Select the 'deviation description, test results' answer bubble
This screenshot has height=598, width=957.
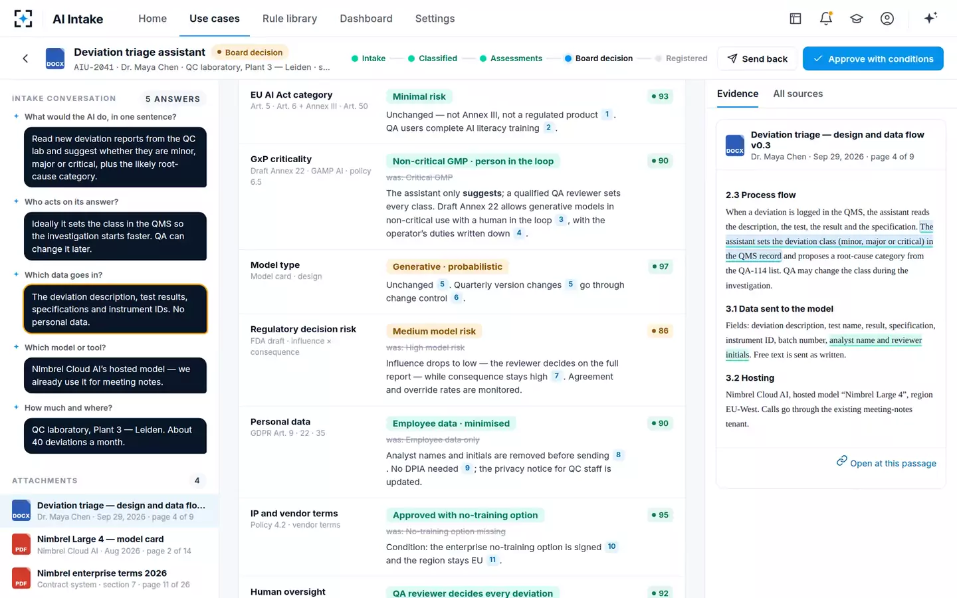pyautogui.click(x=115, y=310)
